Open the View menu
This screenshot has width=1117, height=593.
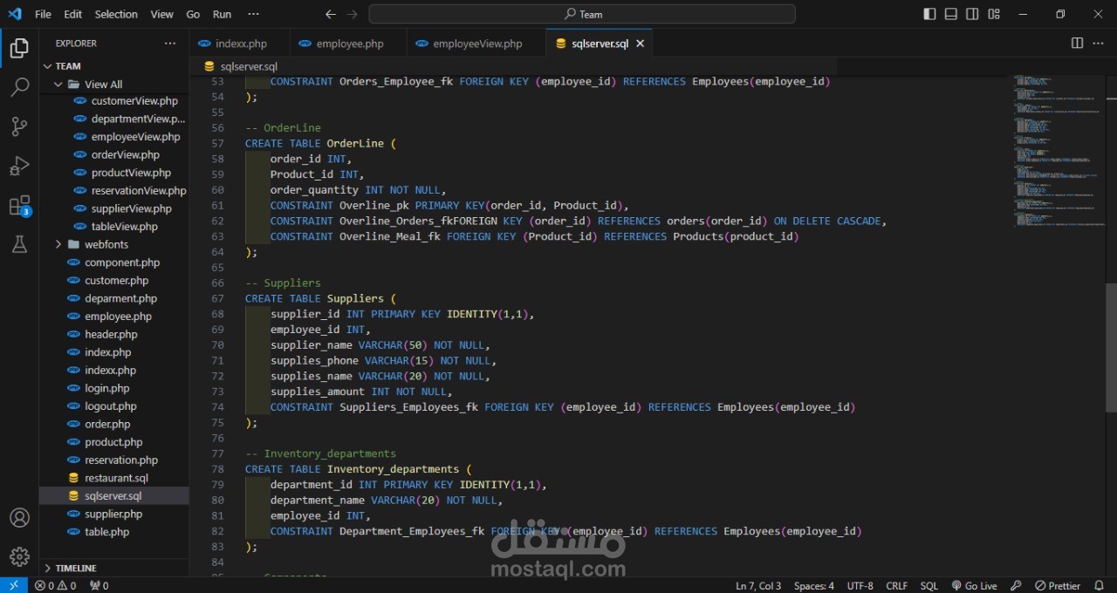pyautogui.click(x=161, y=14)
